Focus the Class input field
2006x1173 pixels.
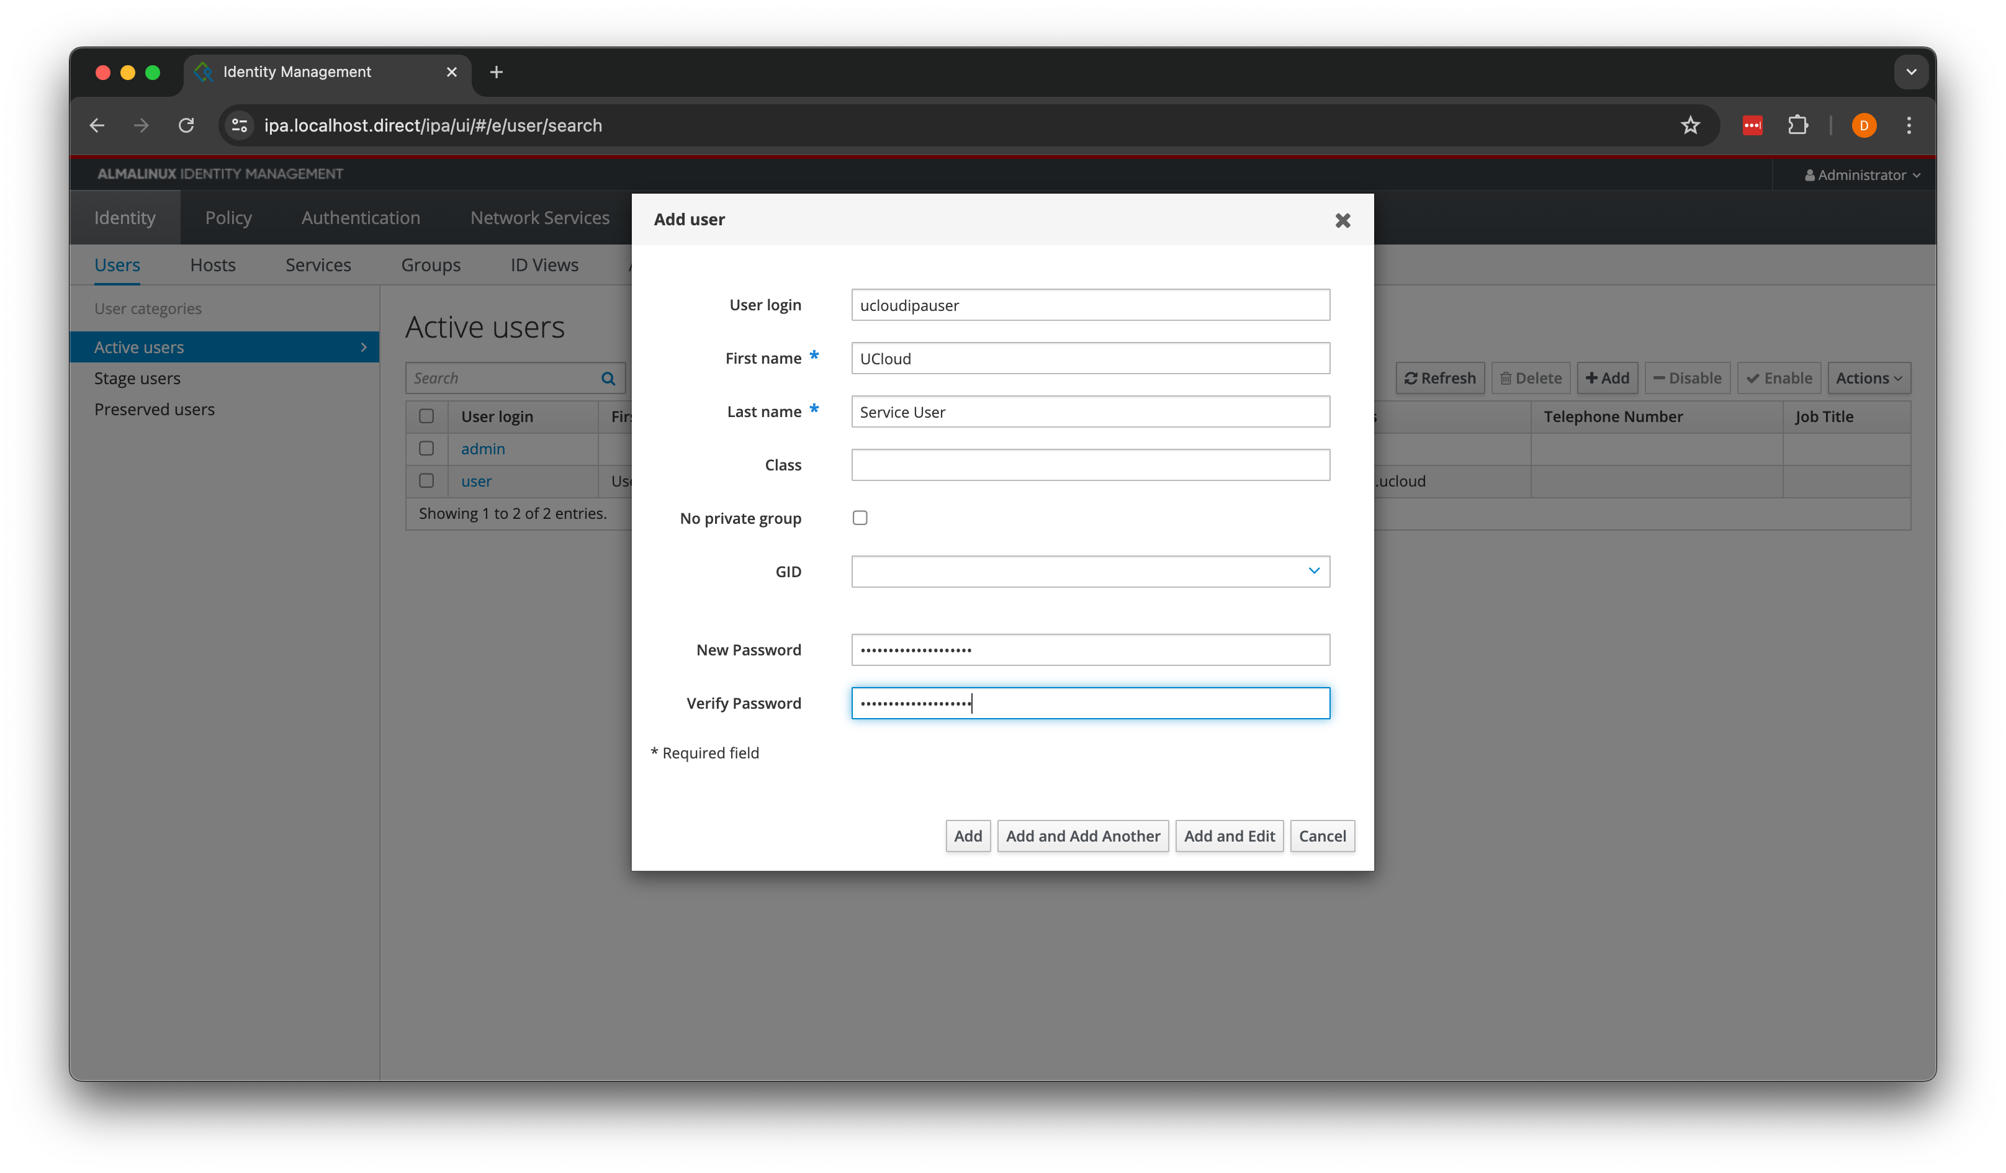tap(1090, 465)
